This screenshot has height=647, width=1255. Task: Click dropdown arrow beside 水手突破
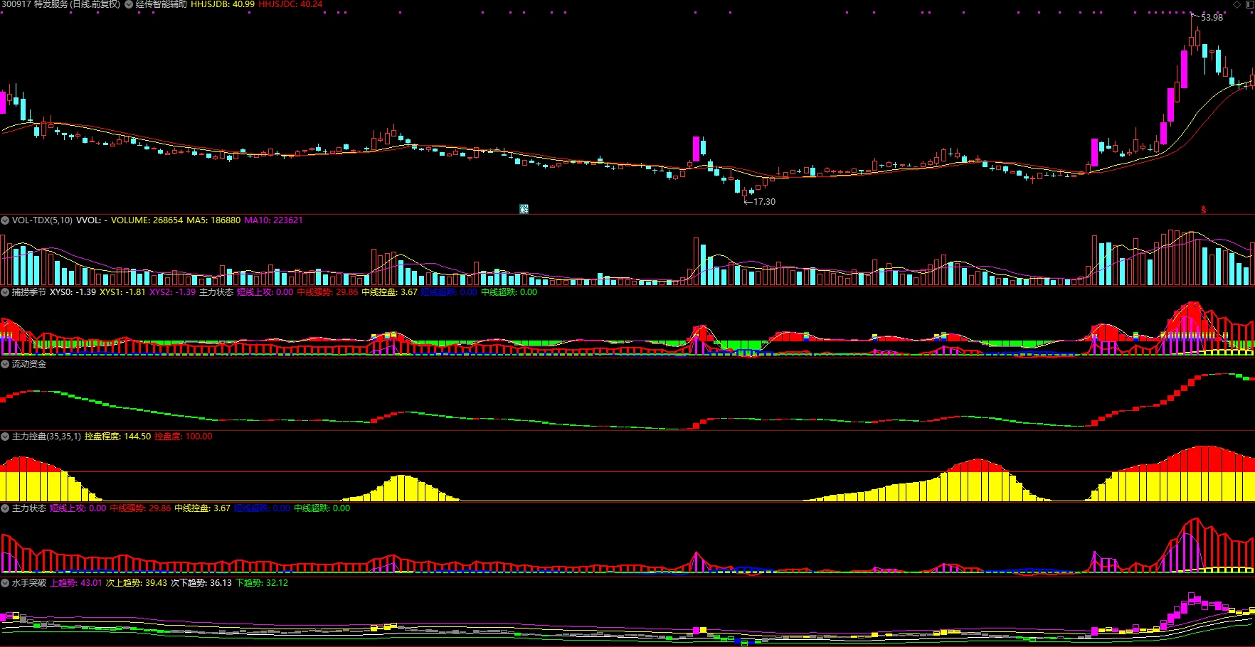(x=5, y=583)
